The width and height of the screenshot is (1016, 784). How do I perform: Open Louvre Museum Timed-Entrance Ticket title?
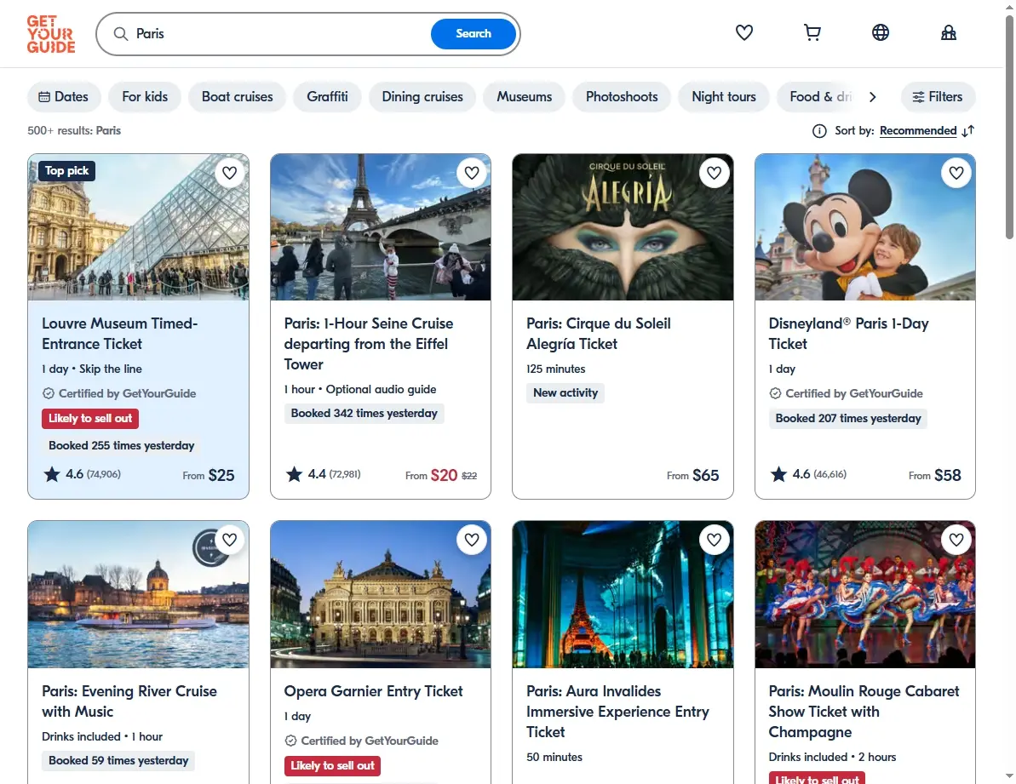pyautogui.click(x=120, y=334)
